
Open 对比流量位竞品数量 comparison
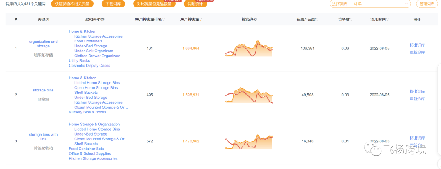[x=154, y=4]
